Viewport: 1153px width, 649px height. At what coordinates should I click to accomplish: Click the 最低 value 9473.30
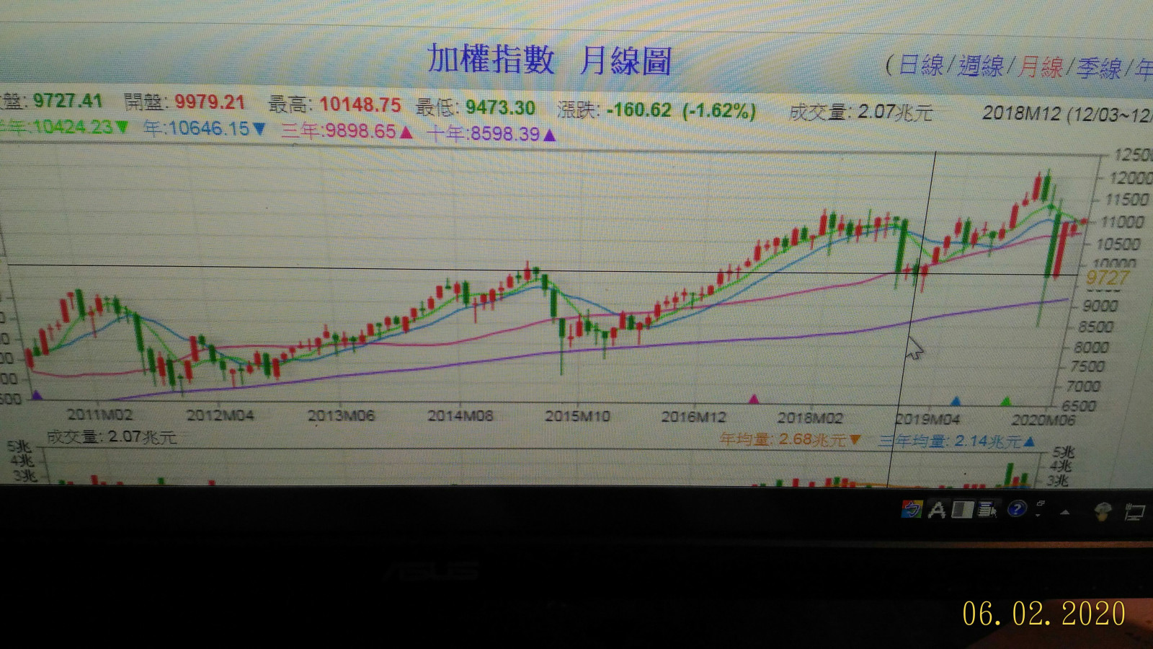pos(500,107)
